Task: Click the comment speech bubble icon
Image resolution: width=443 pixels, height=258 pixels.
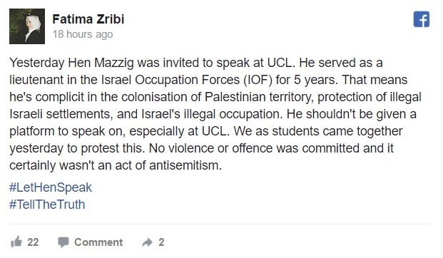Action: tap(63, 242)
